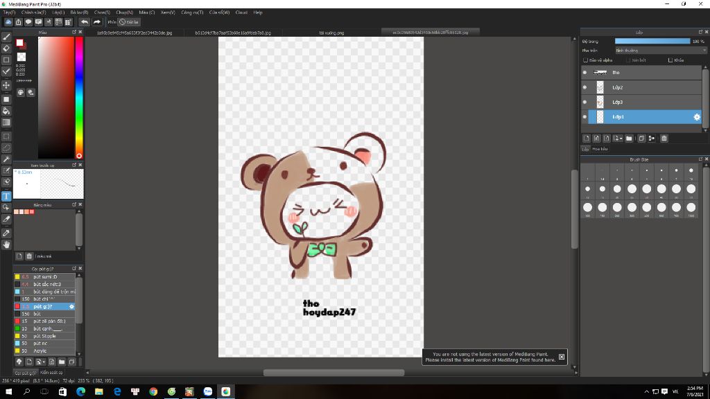
Task: Add a new layer folder
Action: pos(629,139)
